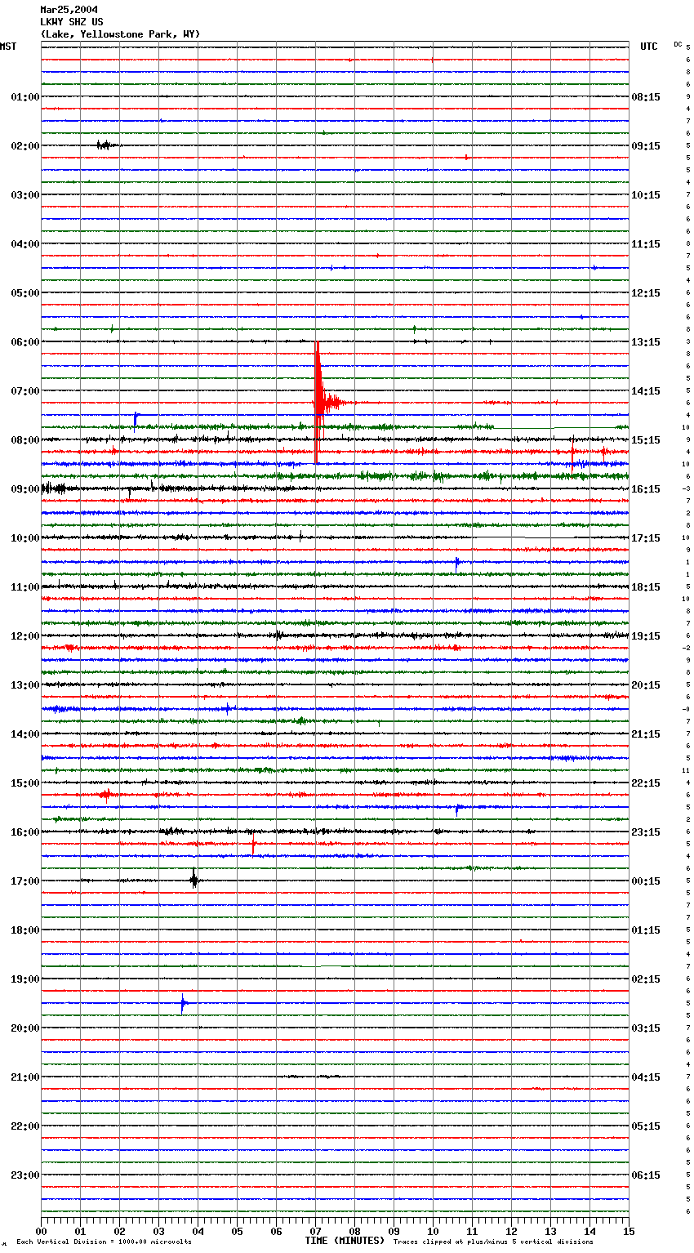Select the 15:00 MST row label
Image resolution: width=694 pixels, height=1253 pixels.
pyautogui.click(x=25, y=783)
